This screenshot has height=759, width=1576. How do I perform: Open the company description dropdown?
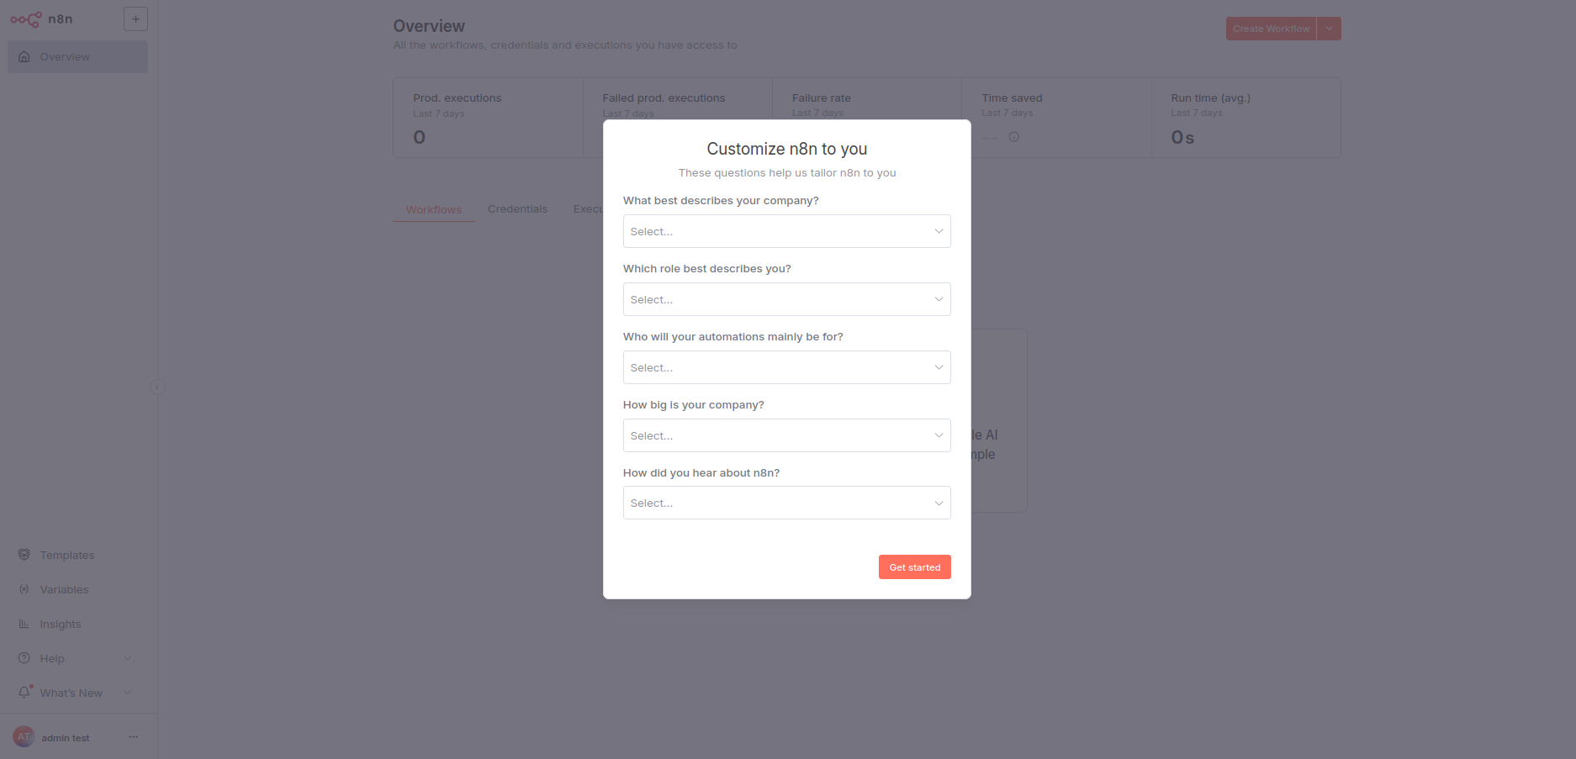tap(786, 231)
